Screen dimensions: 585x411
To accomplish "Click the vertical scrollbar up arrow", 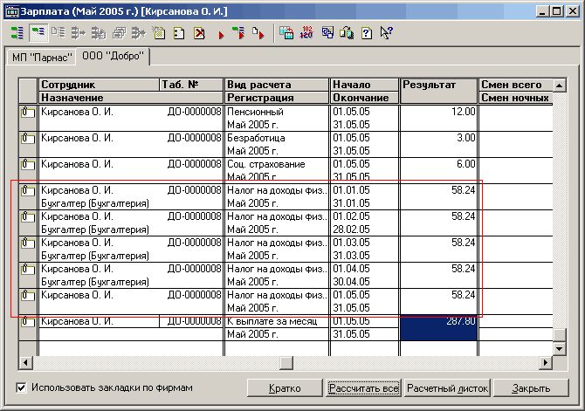I will tap(560, 86).
